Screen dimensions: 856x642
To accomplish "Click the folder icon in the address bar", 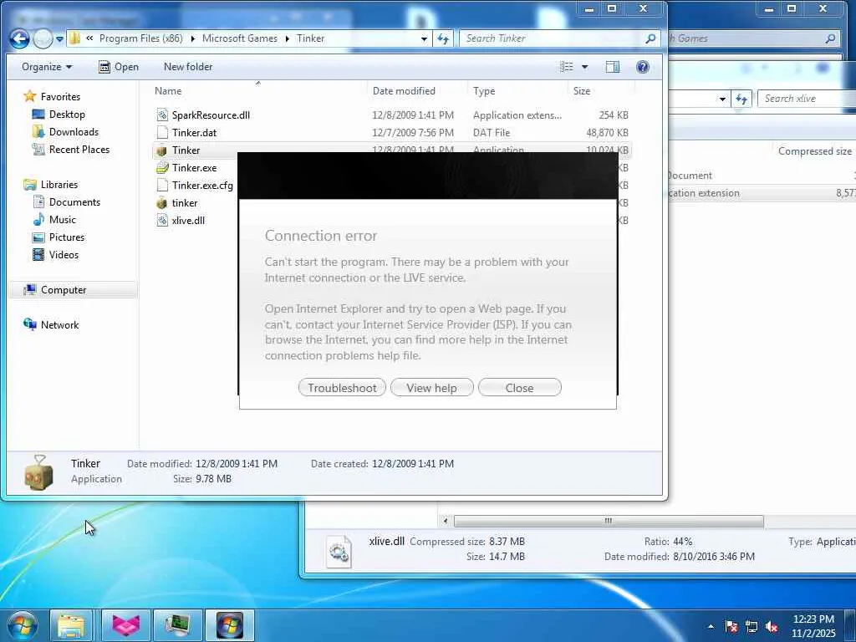I will pyautogui.click(x=75, y=38).
